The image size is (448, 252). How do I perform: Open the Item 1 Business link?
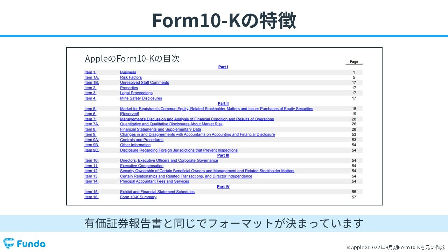[128, 72]
